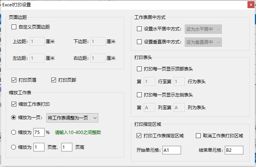Image resolution: width=256 pixels, height=167 pixels.
Task: Click the 页高 number input field
Action: tap(67, 147)
